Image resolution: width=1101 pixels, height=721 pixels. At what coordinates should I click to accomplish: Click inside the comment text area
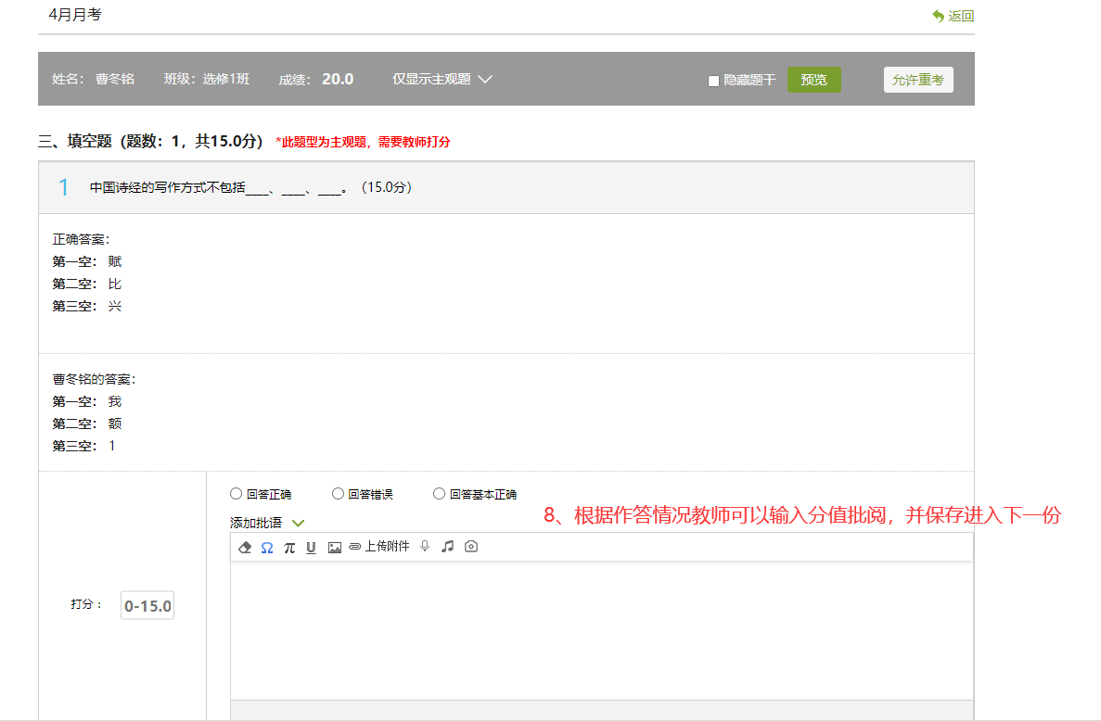pyautogui.click(x=602, y=630)
